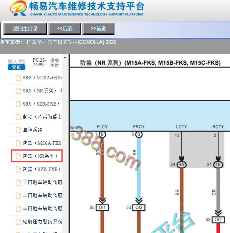Screen dimensions: 230x233
Task: Click the 返回主目录 button
Action: pyautogui.click(x=25, y=29)
